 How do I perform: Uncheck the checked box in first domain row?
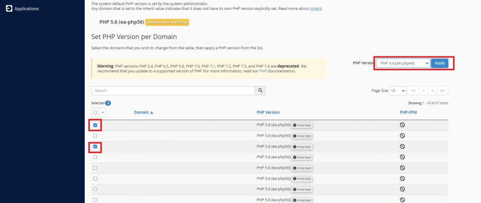click(95, 125)
